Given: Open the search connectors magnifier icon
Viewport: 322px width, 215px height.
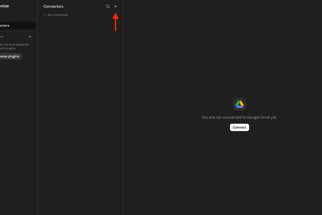Looking at the screenshot, I should point(108,6).
